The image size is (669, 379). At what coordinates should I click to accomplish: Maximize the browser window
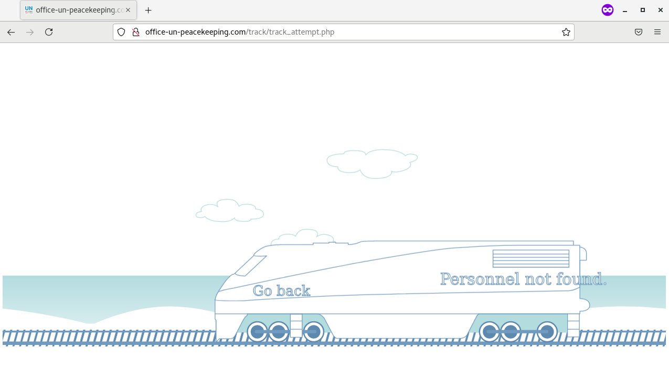pos(643,10)
